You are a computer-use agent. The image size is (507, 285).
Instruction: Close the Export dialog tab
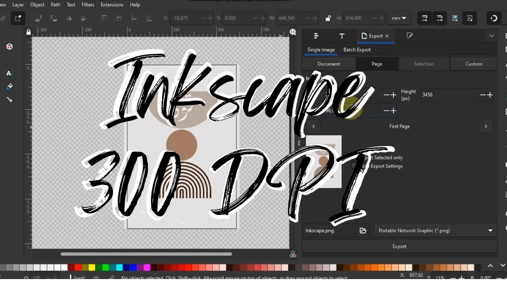[x=387, y=36]
